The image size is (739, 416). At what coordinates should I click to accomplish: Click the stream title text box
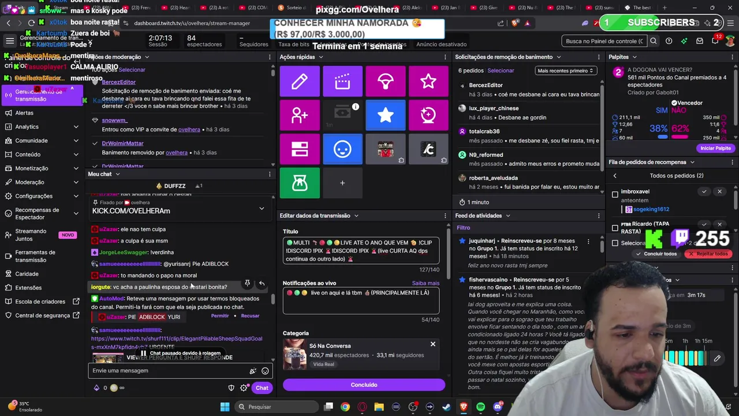coord(361,251)
